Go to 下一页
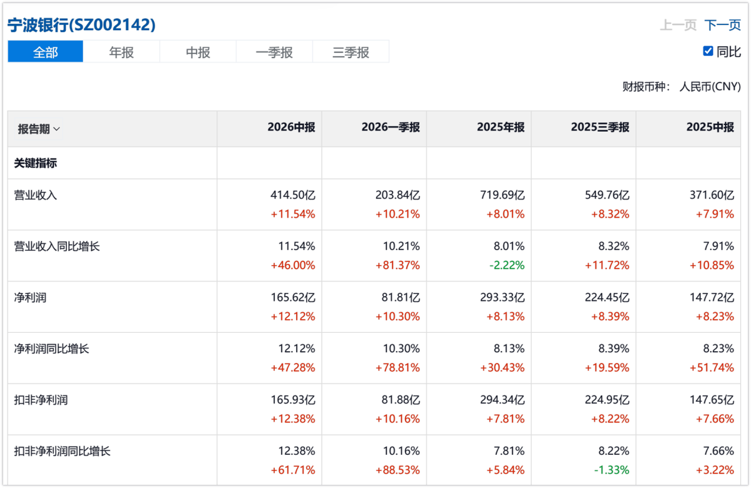The height and width of the screenshot is (488, 751). 723,25
